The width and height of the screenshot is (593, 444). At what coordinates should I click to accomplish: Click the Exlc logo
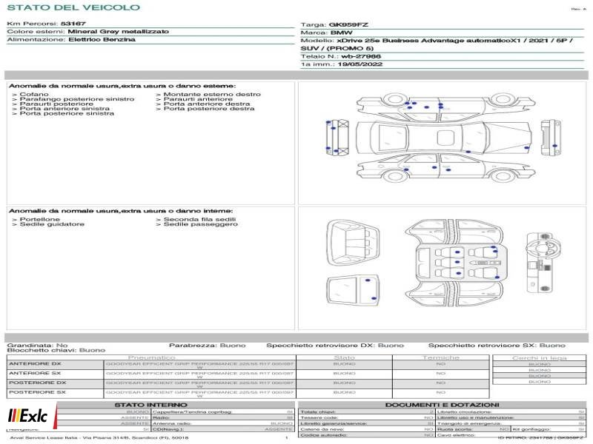click(x=28, y=416)
